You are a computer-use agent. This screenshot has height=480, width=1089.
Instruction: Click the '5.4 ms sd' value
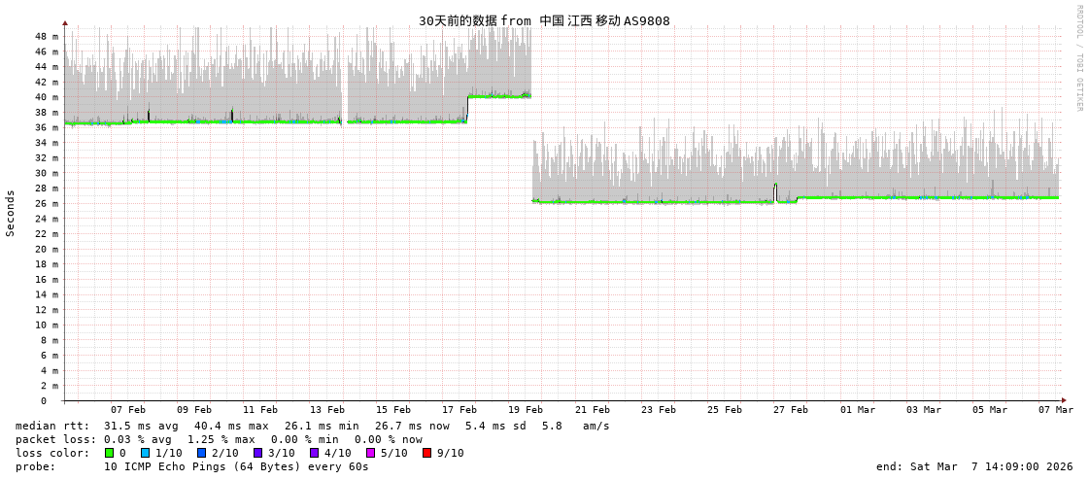point(496,426)
